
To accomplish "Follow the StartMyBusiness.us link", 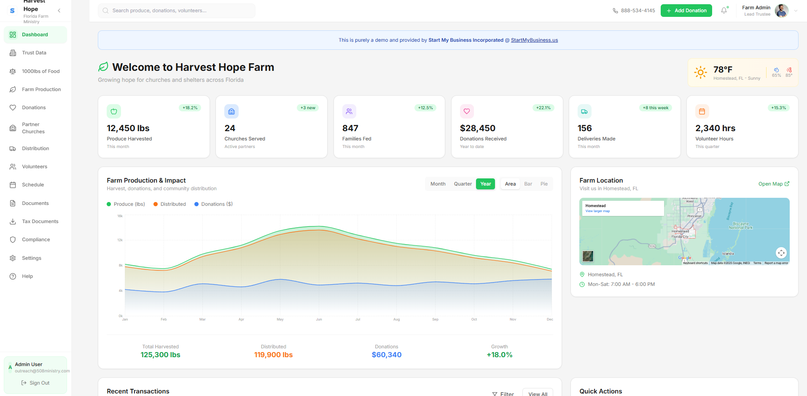I will coord(534,40).
